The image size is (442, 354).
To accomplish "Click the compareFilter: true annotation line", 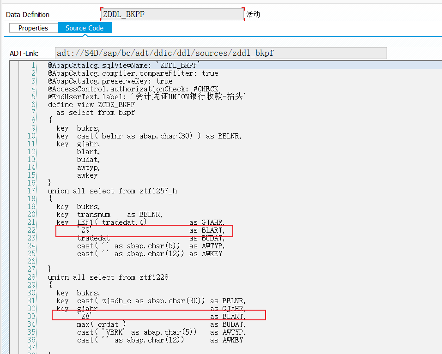I will tap(133, 73).
